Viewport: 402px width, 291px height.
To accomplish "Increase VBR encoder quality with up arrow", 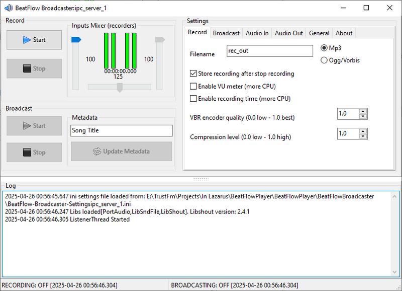I will pyautogui.click(x=363, y=111).
